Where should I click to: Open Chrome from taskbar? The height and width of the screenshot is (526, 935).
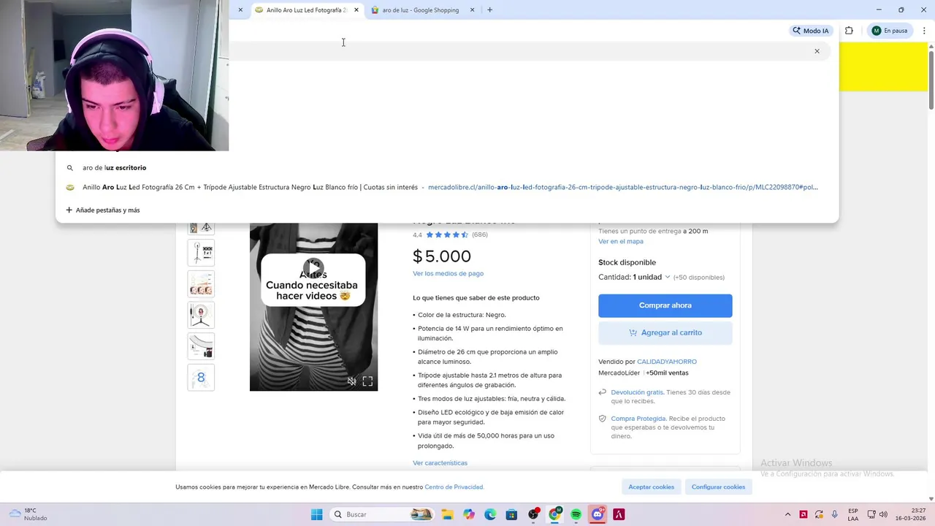point(554,514)
